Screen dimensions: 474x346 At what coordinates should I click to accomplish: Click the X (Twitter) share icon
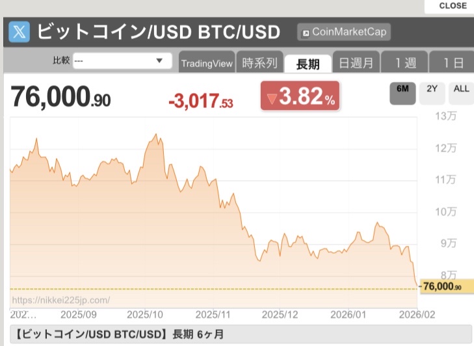[x=20, y=32]
